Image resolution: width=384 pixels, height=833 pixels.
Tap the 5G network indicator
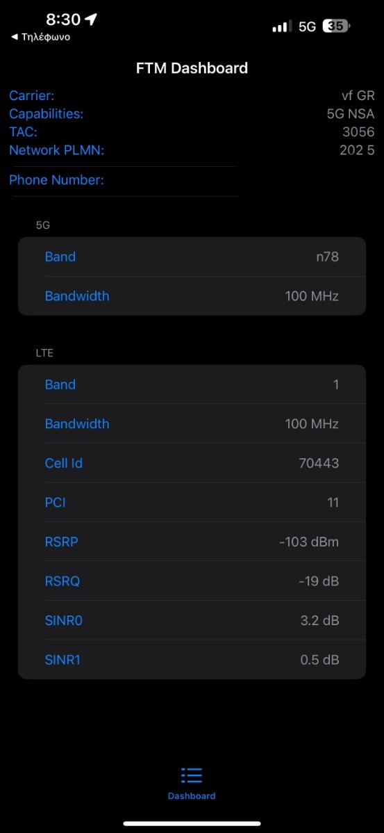coord(307,26)
